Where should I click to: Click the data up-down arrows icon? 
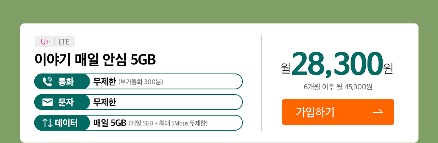(x=47, y=123)
